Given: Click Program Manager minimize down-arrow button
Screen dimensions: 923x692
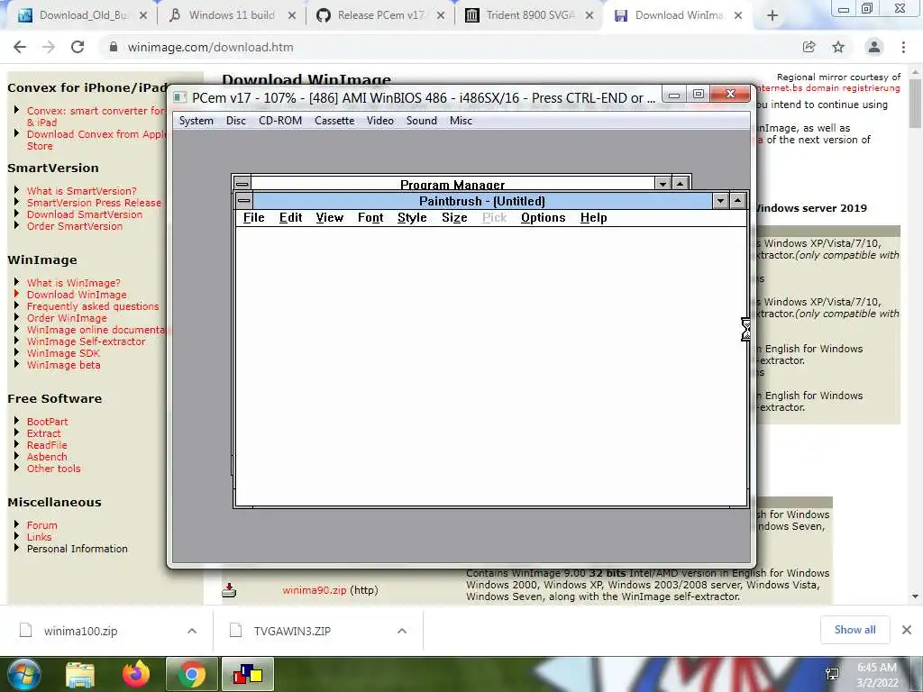Looking at the screenshot, I should pyautogui.click(x=663, y=184).
